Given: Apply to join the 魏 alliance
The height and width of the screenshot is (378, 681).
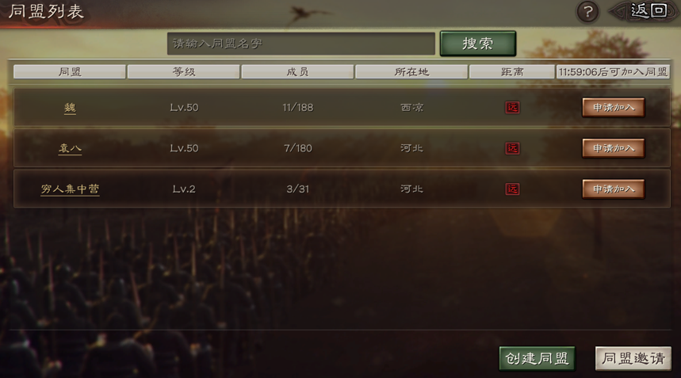Looking at the screenshot, I should [x=614, y=107].
